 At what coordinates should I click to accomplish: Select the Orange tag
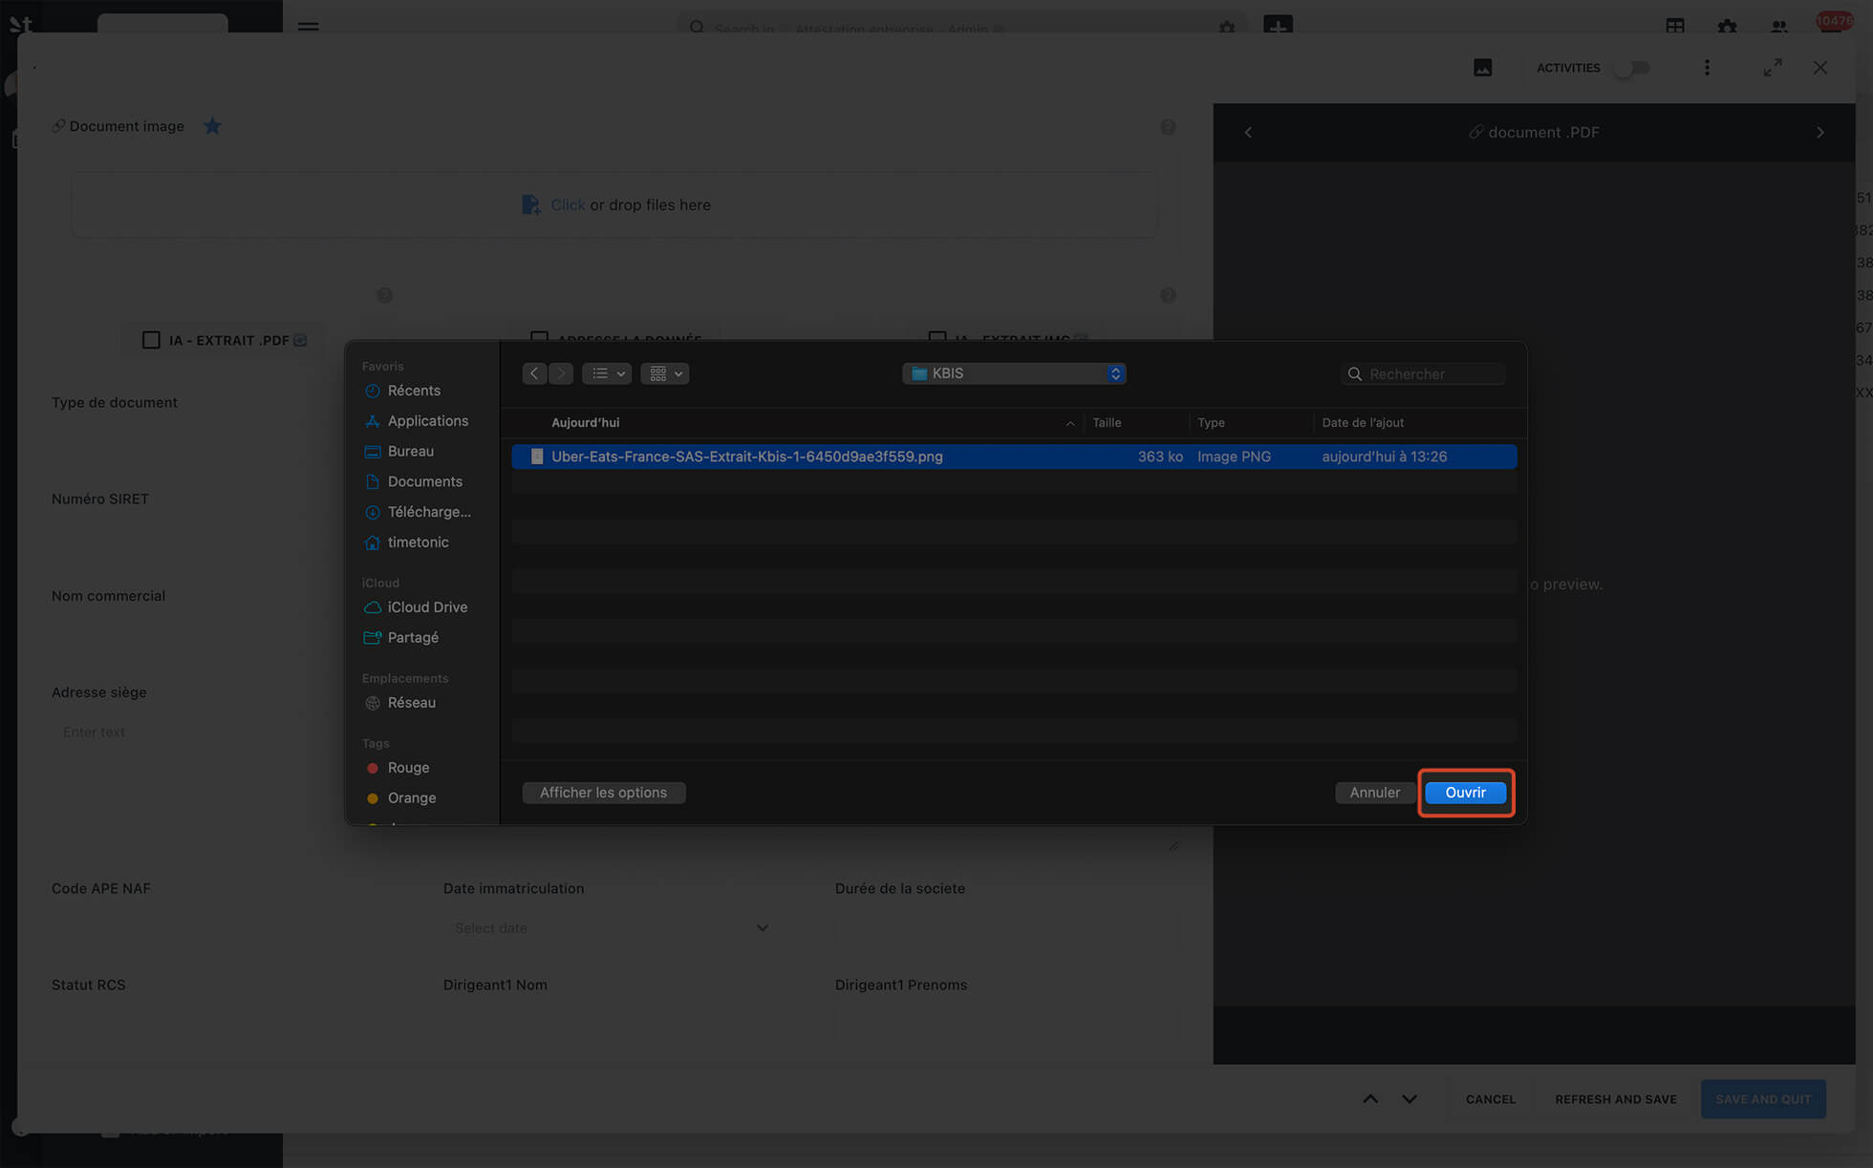tap(411, 798)
